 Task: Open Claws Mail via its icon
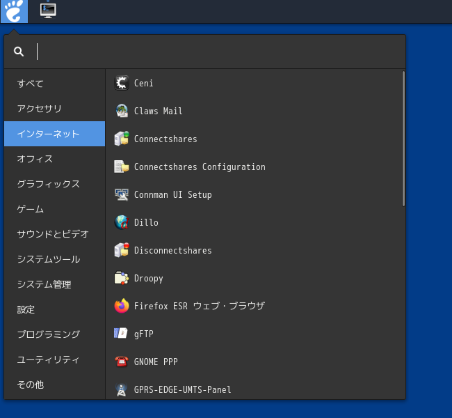pos(122,111)
